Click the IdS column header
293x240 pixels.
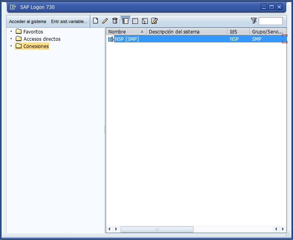(238, 32)
